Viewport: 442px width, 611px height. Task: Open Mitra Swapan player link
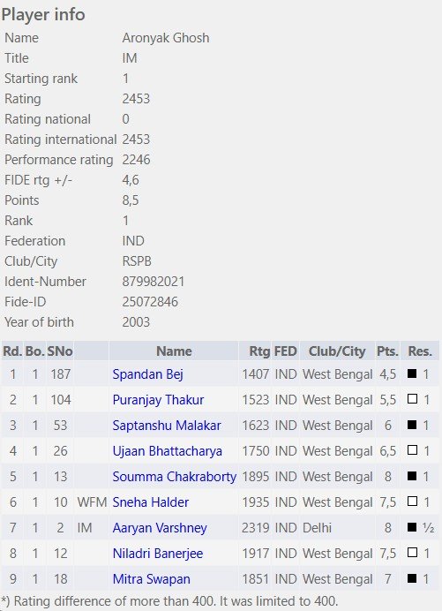[x=152, y=579]
